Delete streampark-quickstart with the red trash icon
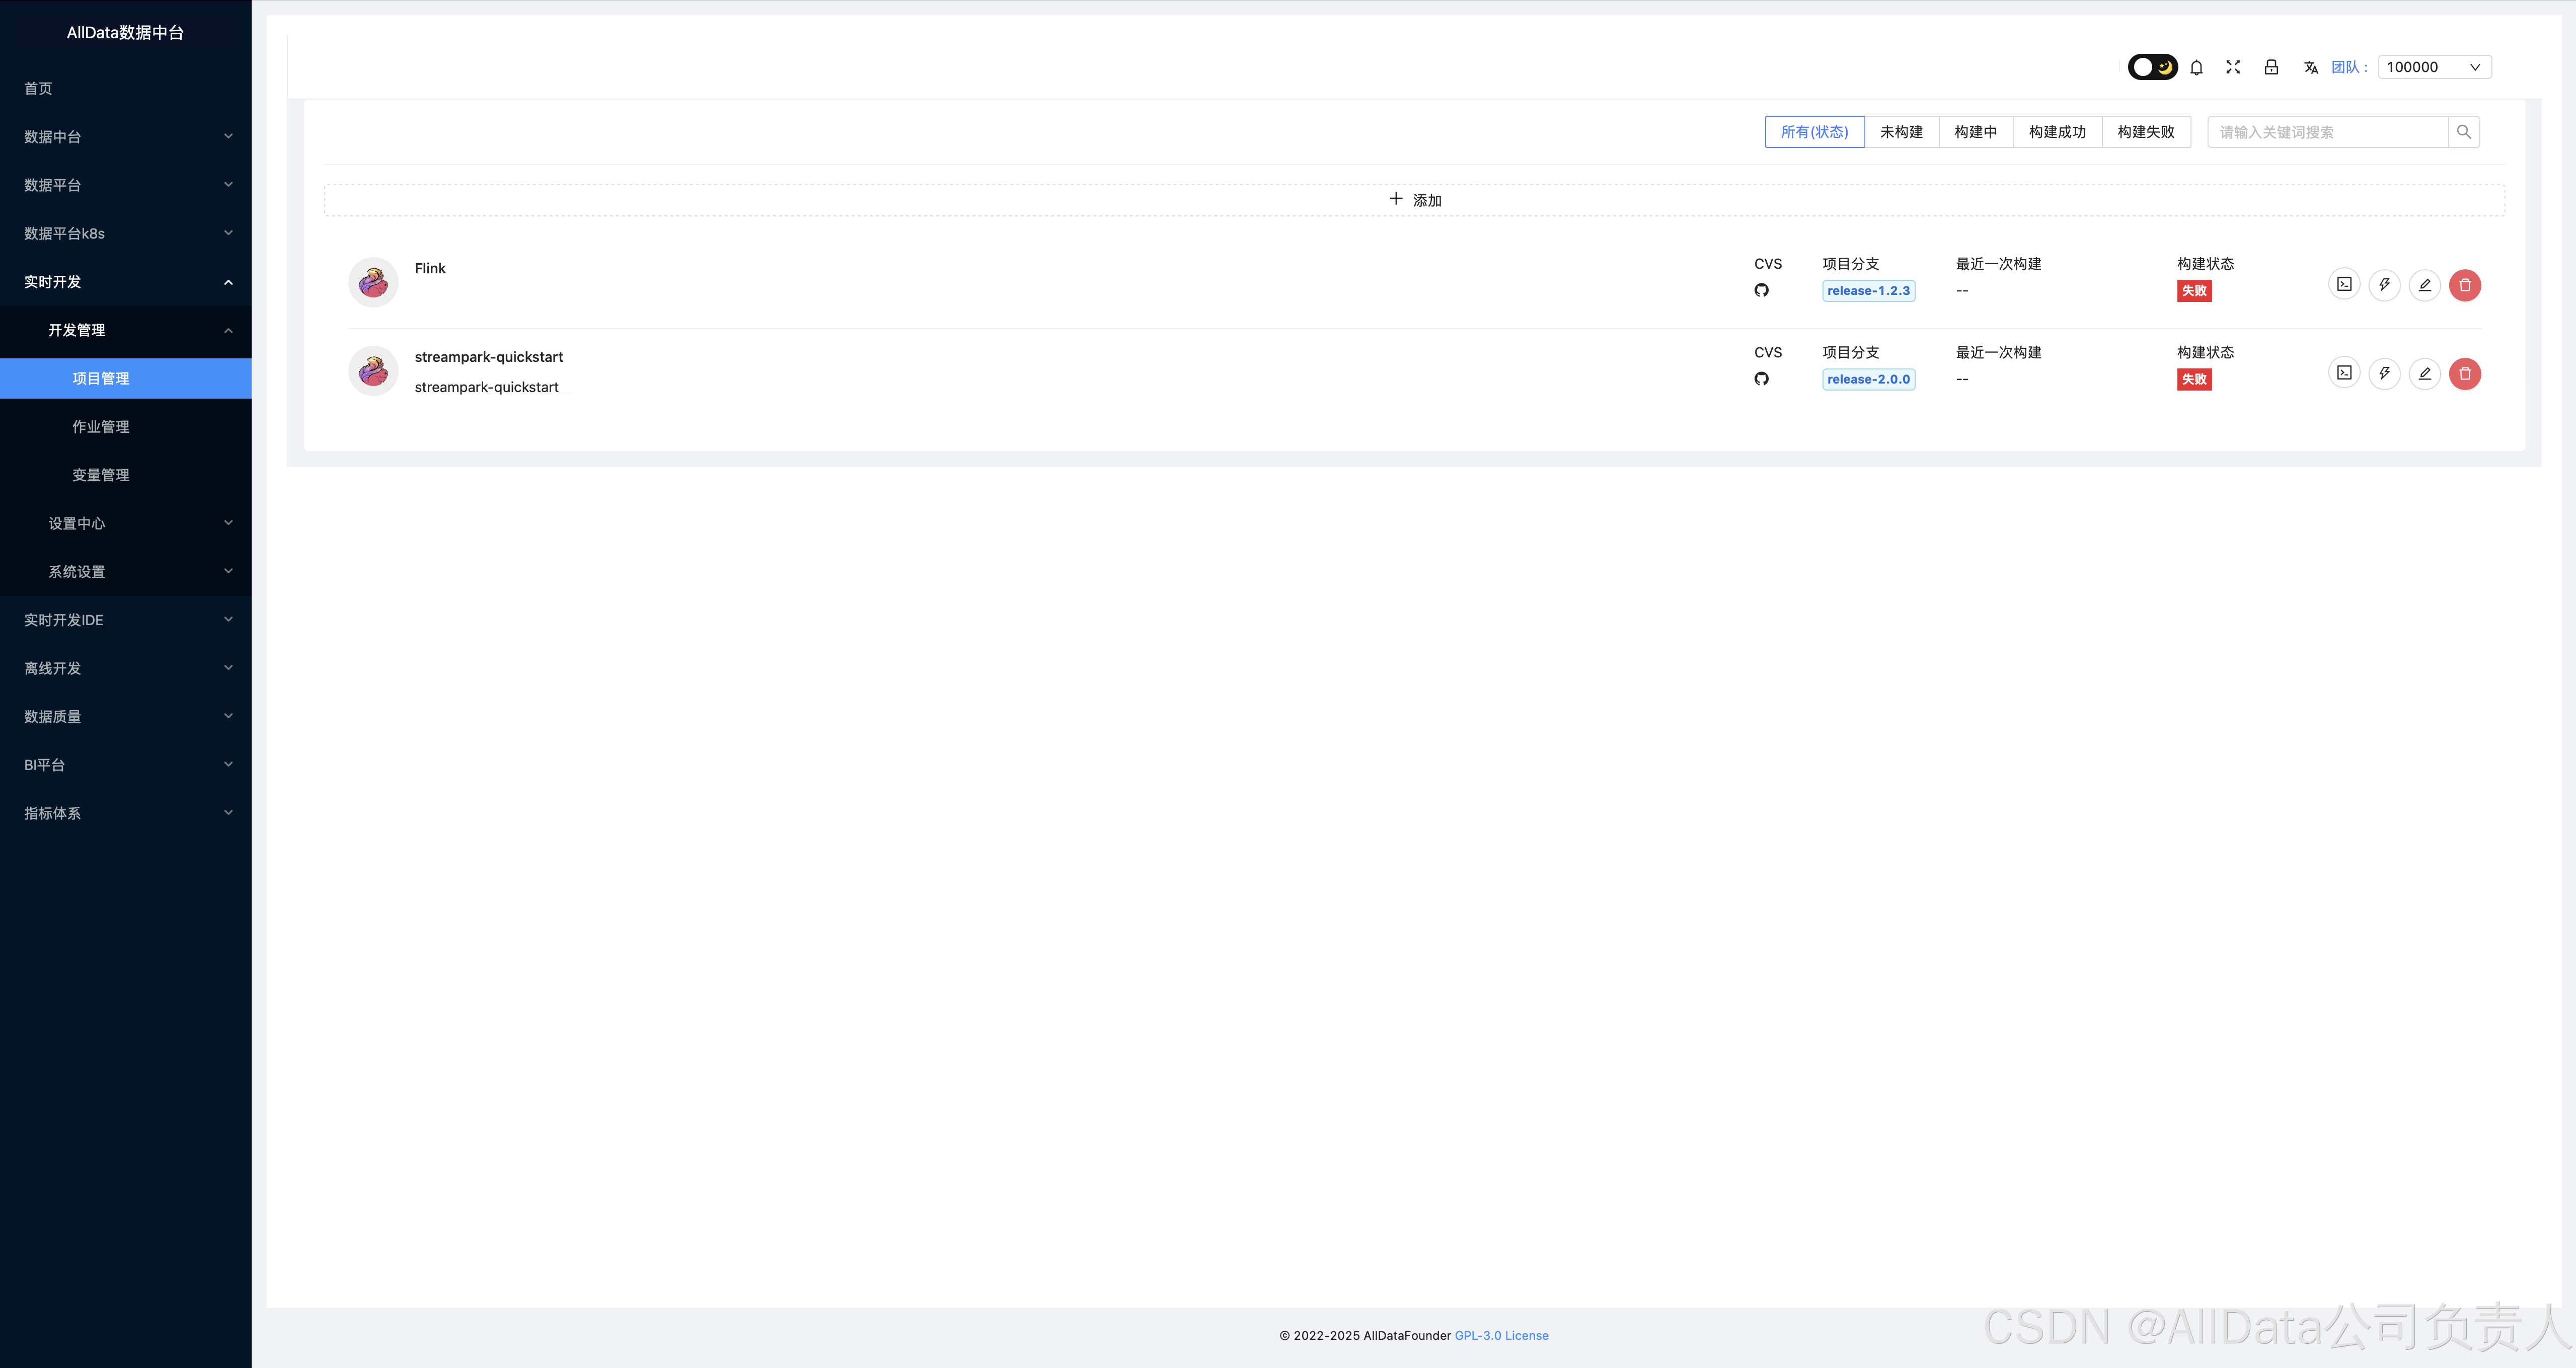2576x1368 pixels. (2464, 374)
